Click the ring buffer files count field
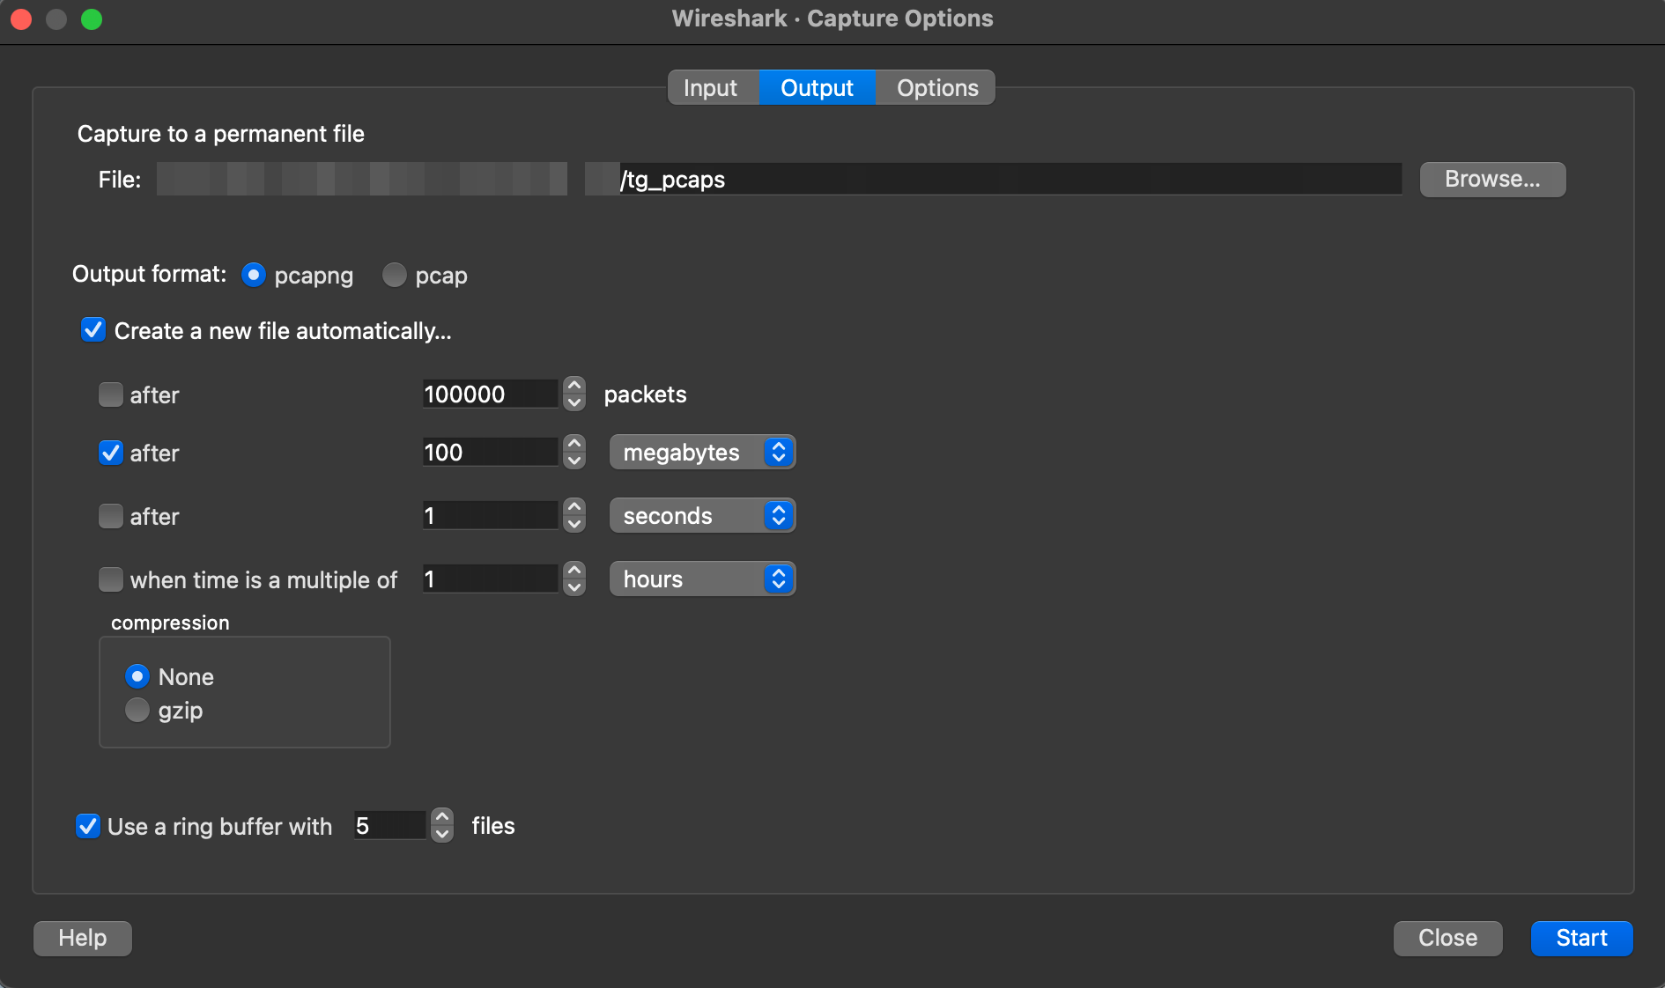Image resolution: width=1665 pixels, height=988 pixels. click(389, 825)
